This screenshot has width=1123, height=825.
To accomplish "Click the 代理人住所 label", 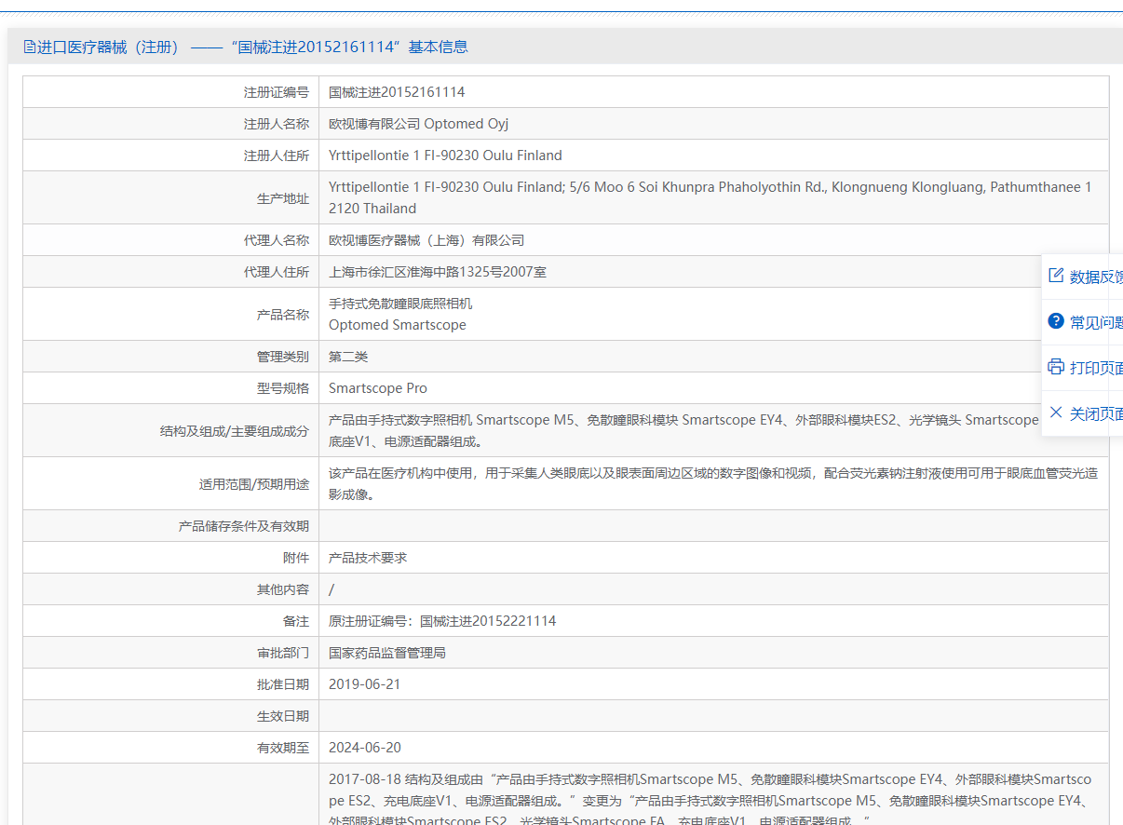I will click(x=277, y=272).
